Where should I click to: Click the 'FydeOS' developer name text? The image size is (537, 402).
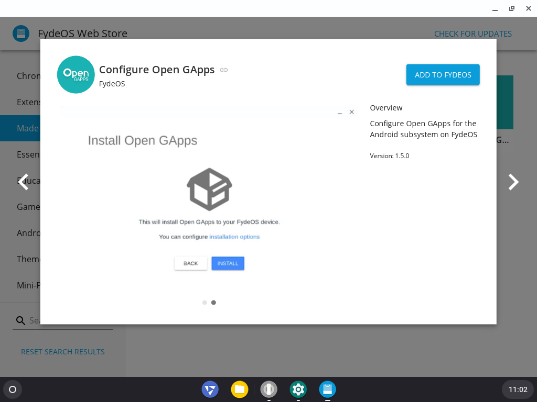(x=112, y=84)
